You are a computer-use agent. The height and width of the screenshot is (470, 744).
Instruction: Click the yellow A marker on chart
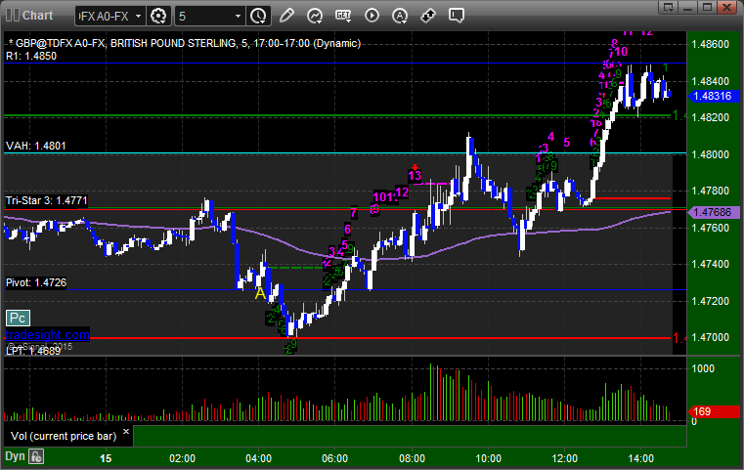pyautogui.click(x=260, y=293)
